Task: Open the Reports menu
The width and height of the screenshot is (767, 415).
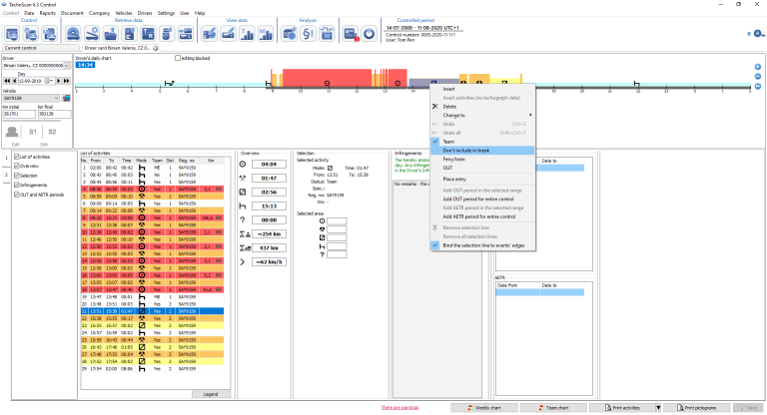Action: [x=47, y=13]
